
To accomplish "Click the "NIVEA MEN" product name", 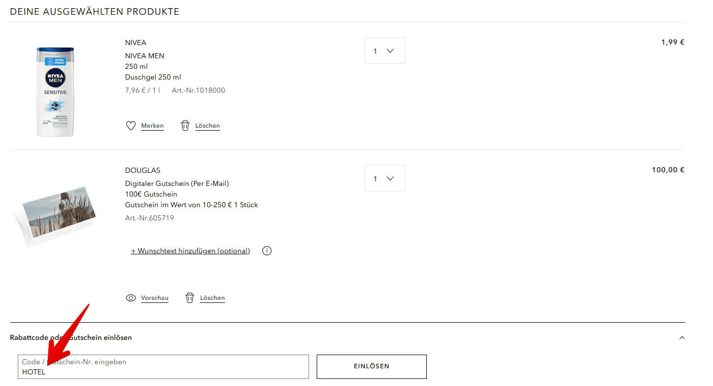I will [x=145, y=56].
